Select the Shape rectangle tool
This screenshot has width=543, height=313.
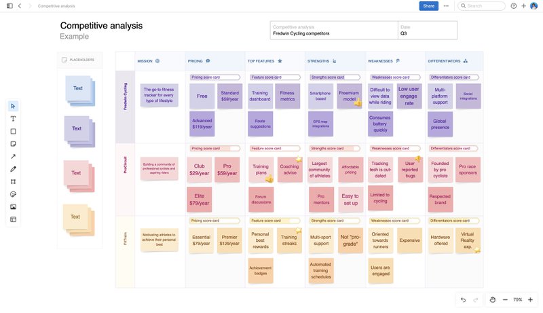click(13, 131)
